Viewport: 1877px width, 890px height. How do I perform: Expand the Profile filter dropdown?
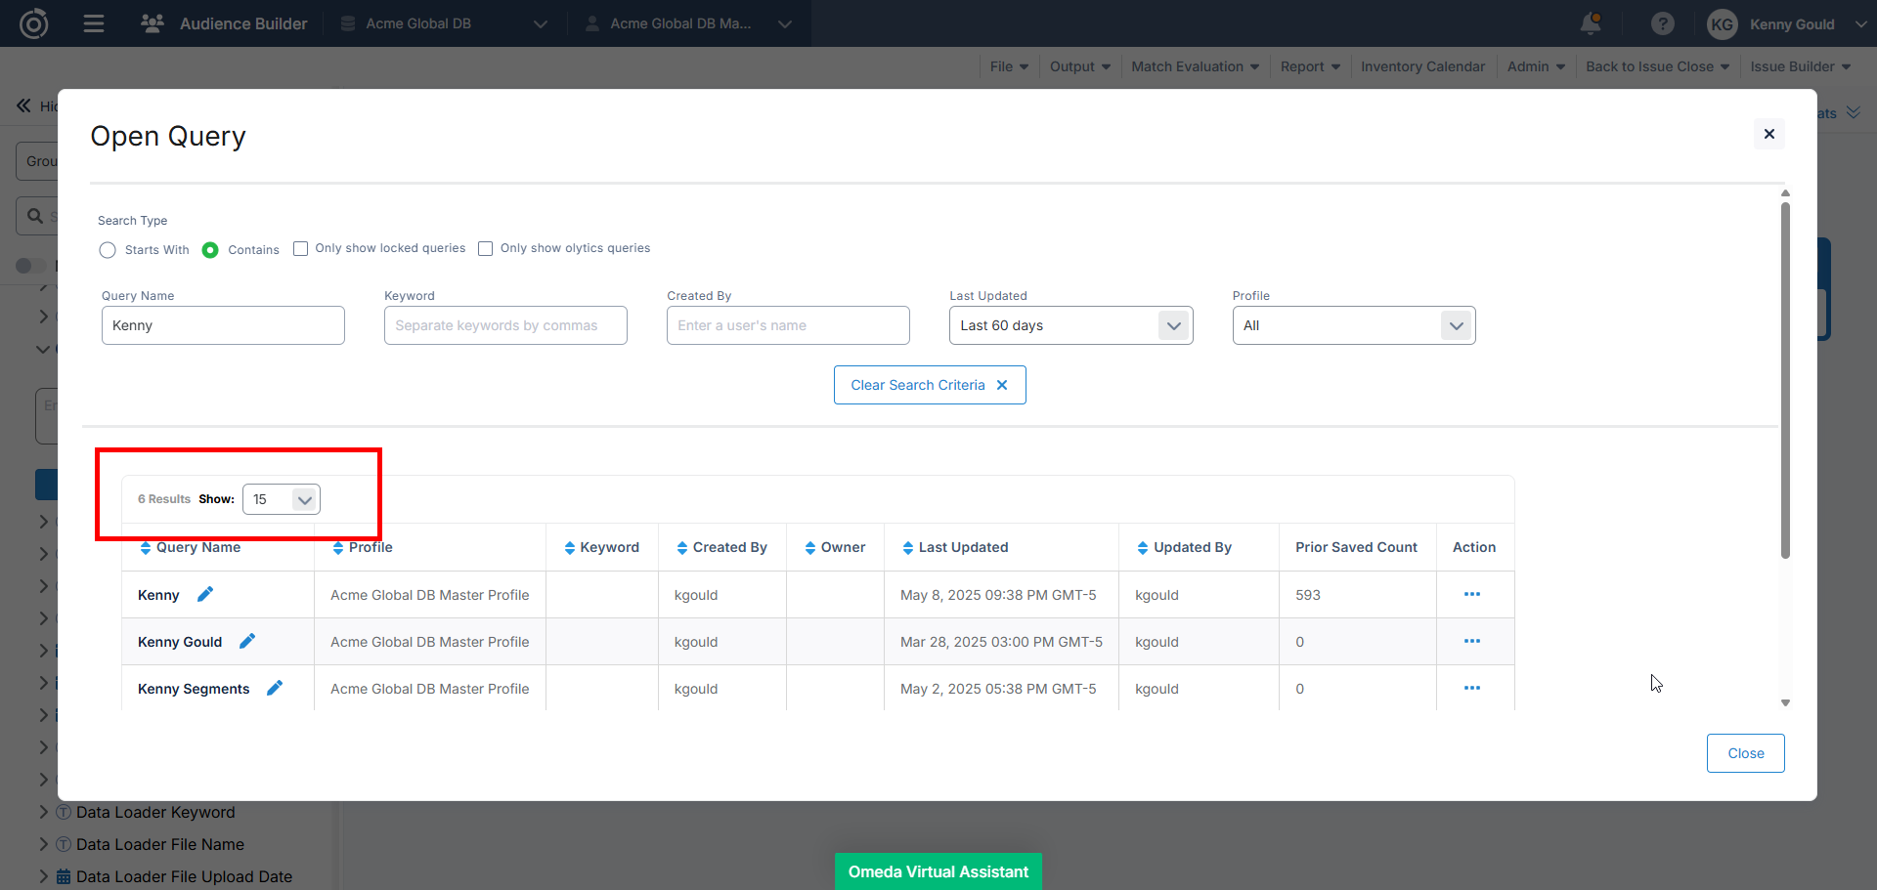tap(1353, 325)
